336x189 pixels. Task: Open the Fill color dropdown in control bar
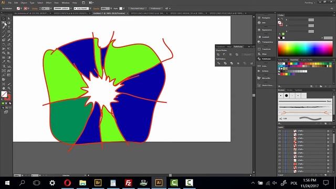click(x=21, y=8)
